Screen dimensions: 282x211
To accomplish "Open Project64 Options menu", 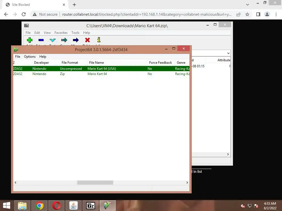I will (30, 57).
